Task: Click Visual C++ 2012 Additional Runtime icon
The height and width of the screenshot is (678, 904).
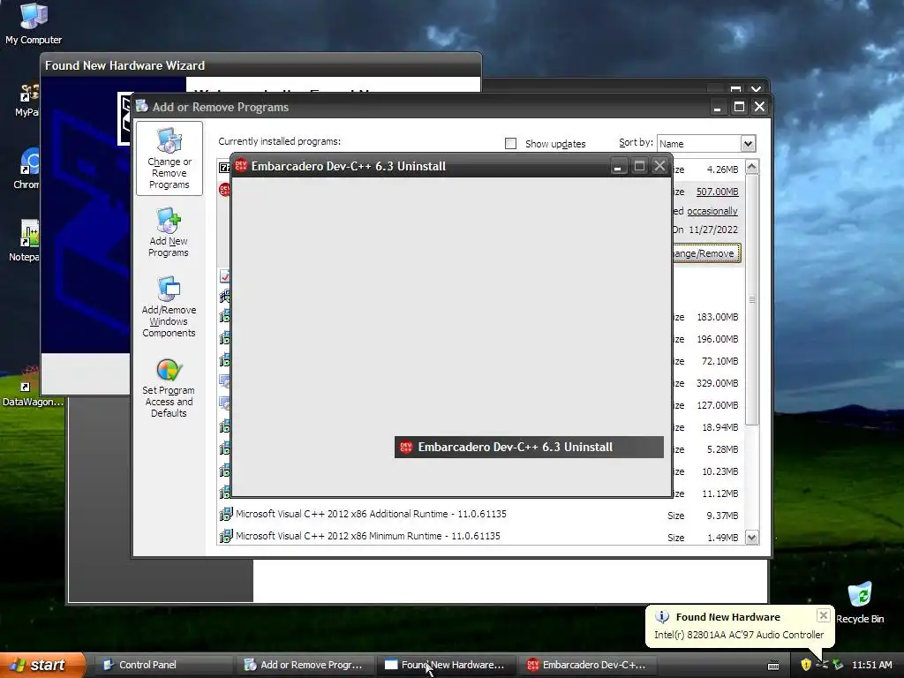Action: (225, 514)
